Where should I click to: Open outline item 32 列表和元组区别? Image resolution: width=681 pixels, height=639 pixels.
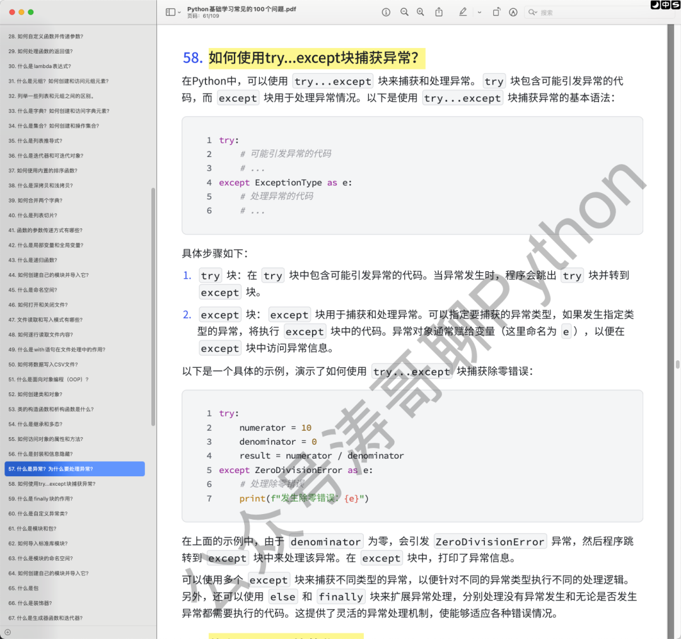click(51, 96)
